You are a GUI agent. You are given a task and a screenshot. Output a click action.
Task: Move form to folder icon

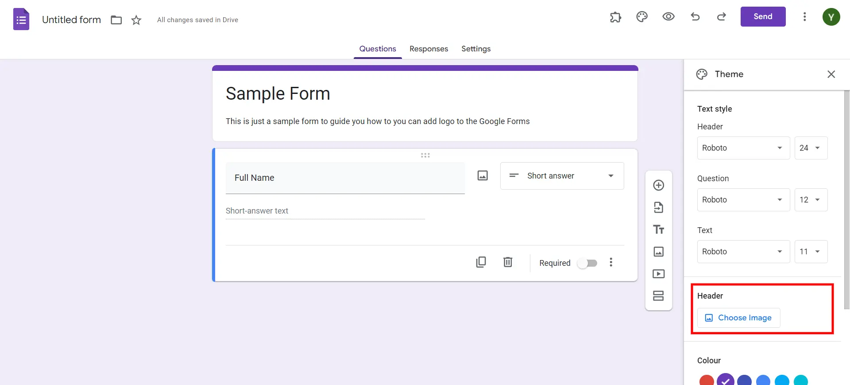(116, 20)
